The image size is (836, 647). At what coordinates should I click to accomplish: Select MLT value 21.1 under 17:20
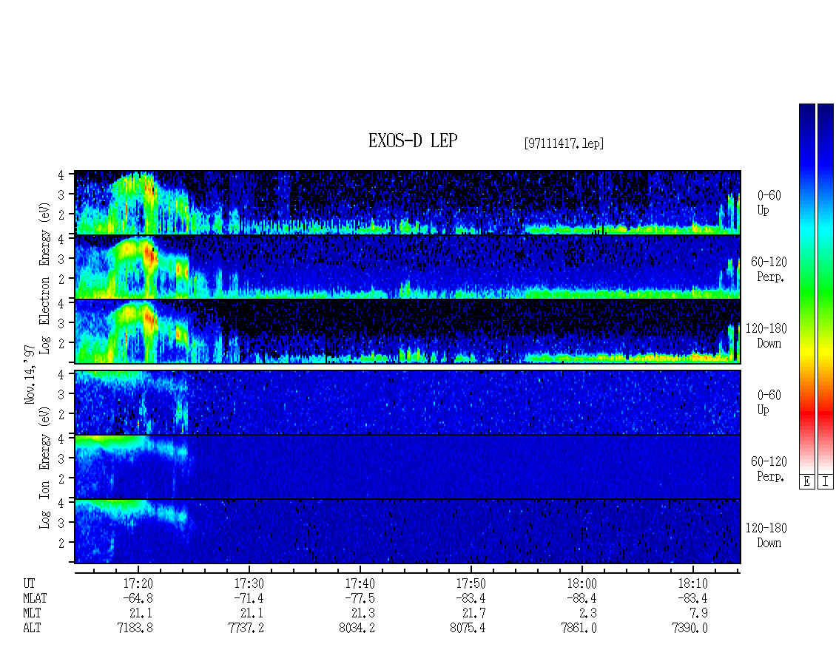(x=141, y=614)
